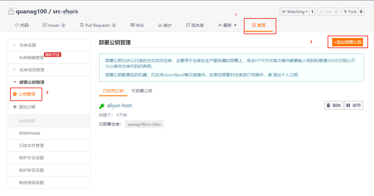
Task: Disable the aliyun-host key with 停用
Action: pos(354,105)
